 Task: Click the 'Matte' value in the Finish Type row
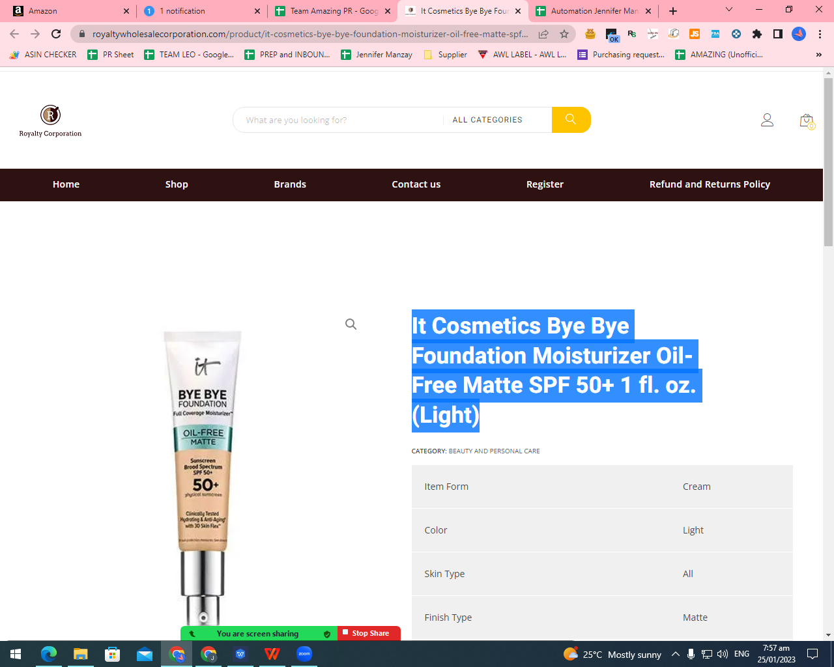coord(695,617)
